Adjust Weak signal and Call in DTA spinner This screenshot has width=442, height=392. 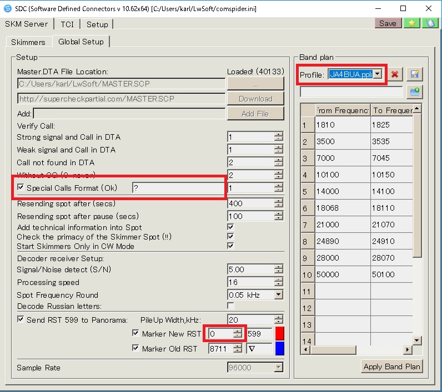(278, 150)
